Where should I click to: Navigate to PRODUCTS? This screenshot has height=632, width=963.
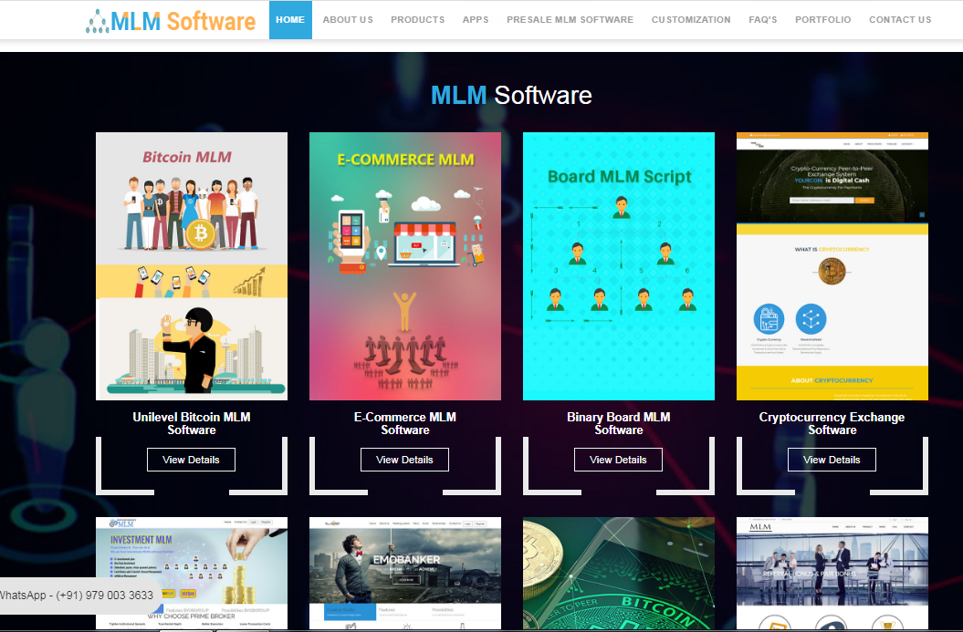tap(417, 19)
